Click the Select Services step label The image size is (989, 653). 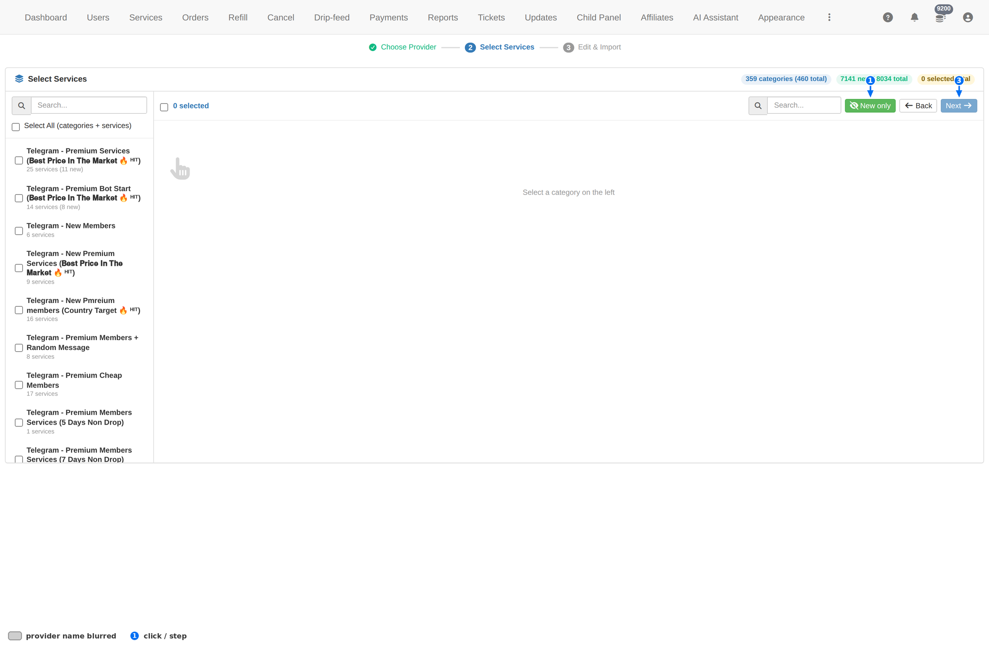tap(507, 47)
